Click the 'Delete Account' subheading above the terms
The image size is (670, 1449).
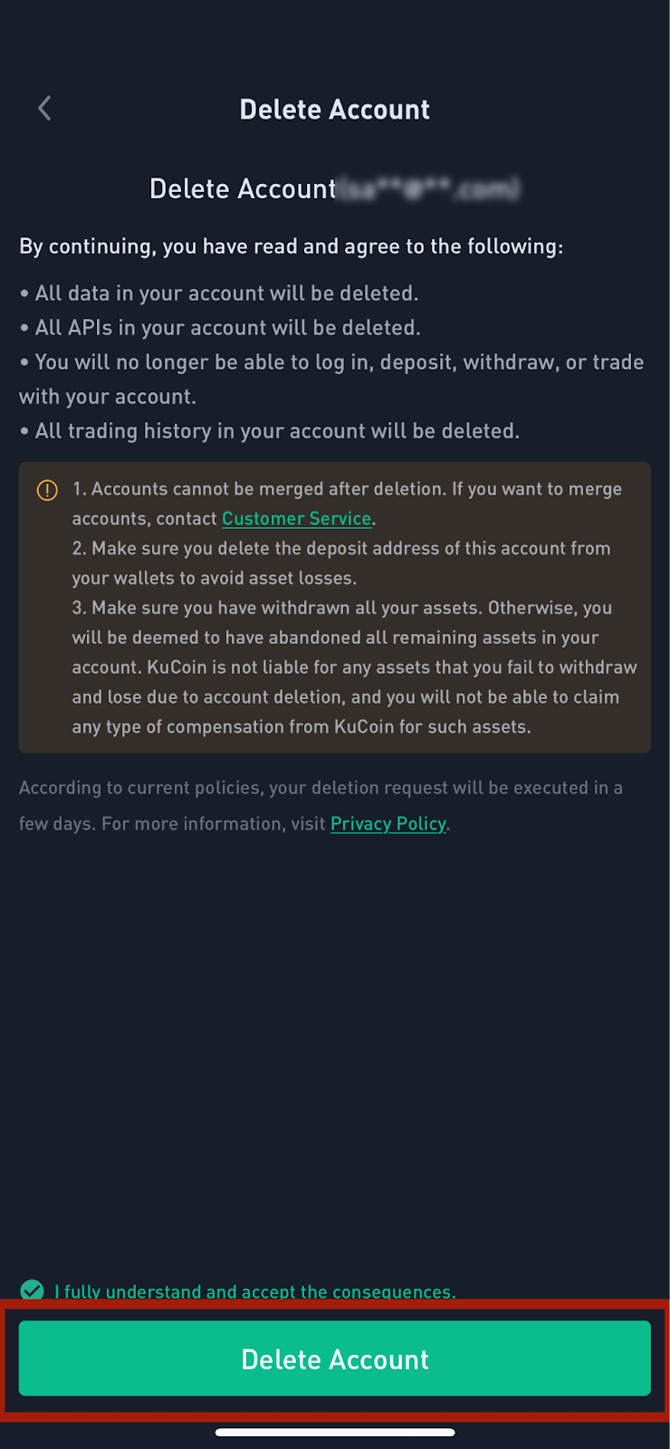(x=243, y=188)
